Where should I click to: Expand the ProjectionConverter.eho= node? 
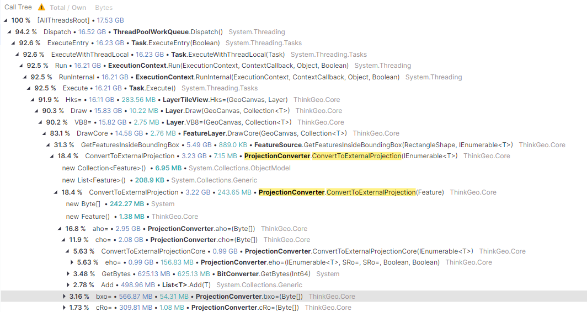click(72, 262)
